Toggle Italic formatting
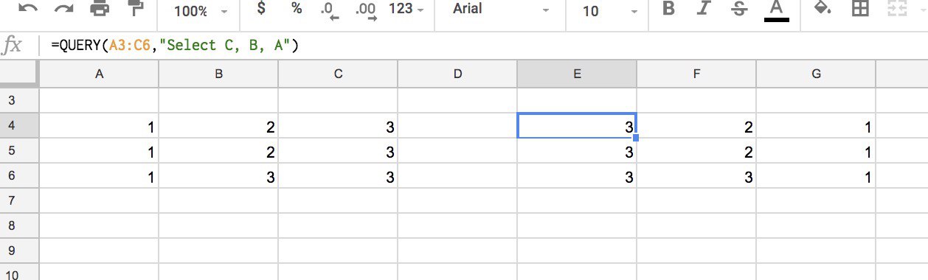Image resolution: width=928 pixels, height=280 pixels. click(704, 10)
